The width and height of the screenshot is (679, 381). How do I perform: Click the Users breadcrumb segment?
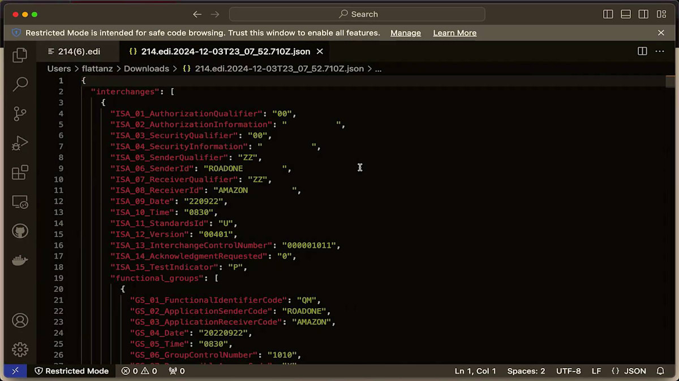(x=59, y=68)
